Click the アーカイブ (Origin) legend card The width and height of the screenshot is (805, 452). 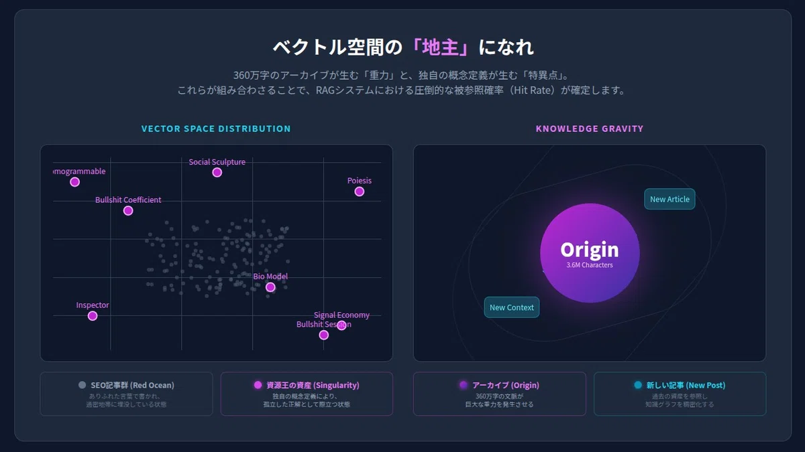[x=500, y=394]
